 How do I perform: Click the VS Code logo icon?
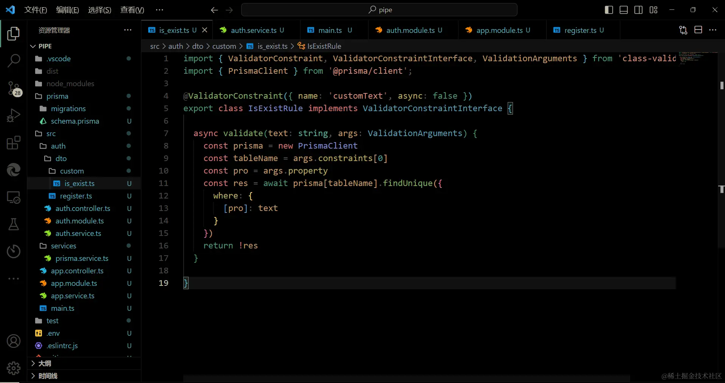click(10, 10)
